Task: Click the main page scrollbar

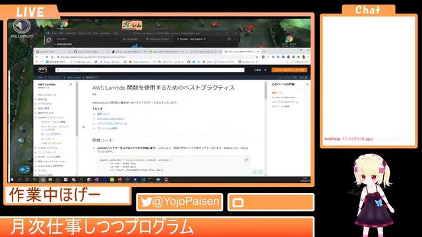Action: pyautogui.click(x=266, y=91)
